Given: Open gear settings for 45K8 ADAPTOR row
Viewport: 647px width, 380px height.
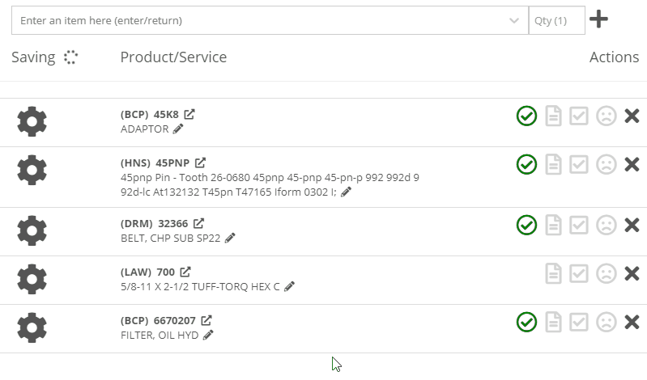Looking at the screenshot, I should (32, 121).
